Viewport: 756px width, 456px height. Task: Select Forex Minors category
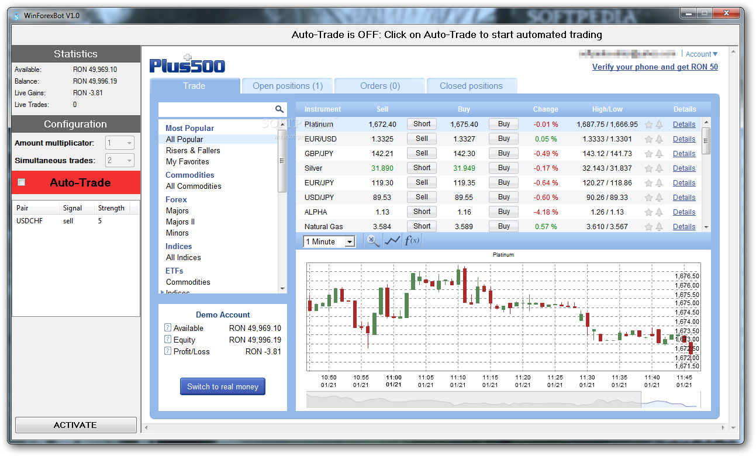click(x=177, y=233)
